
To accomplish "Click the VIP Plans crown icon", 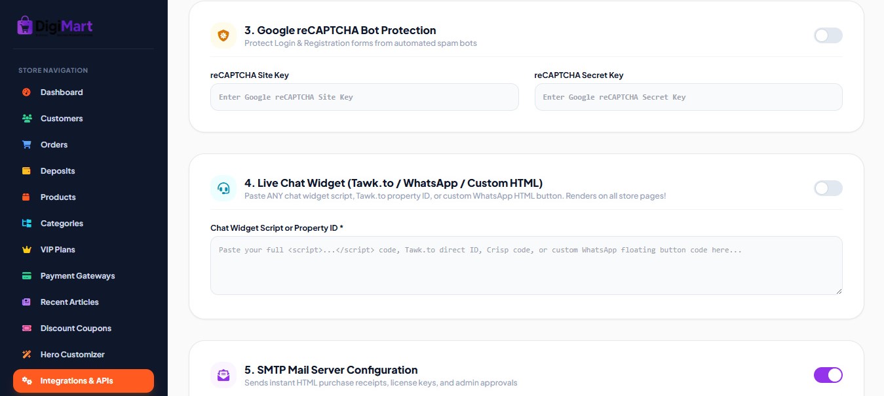I will [x=27, y=250].
